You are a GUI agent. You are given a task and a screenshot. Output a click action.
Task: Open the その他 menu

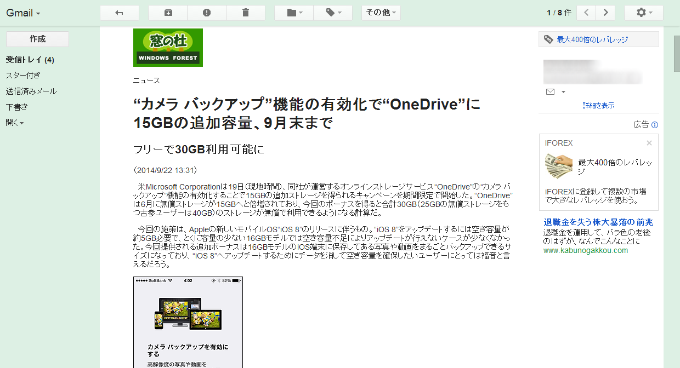tap(381, 13)
